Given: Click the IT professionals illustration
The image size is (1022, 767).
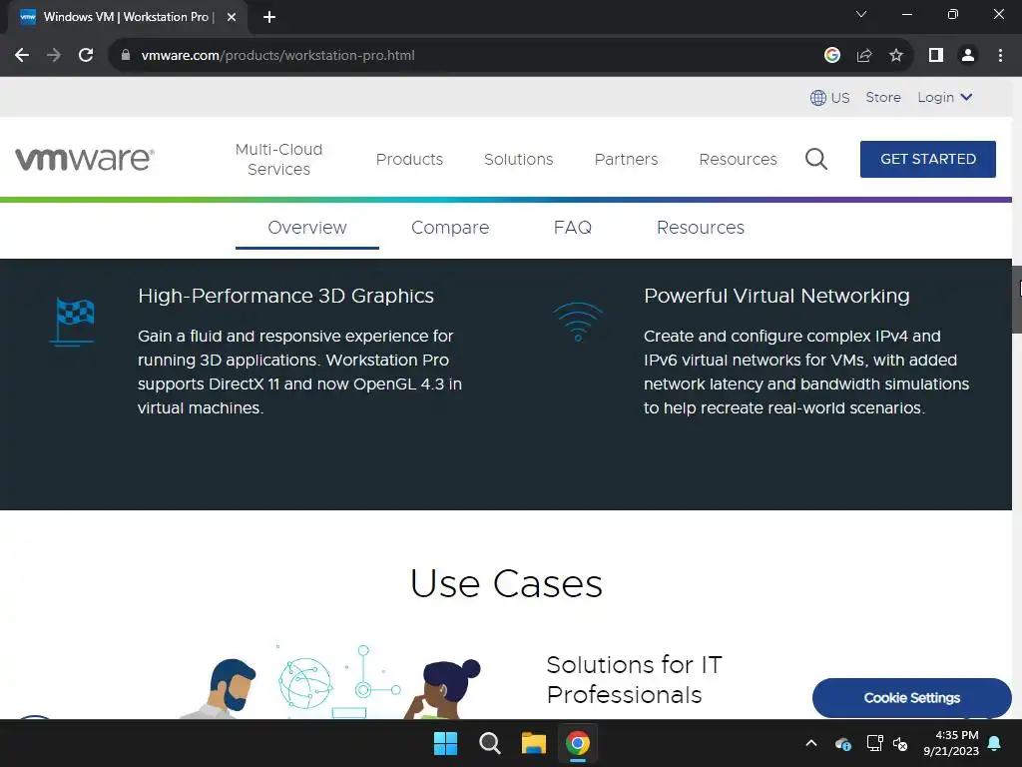Looking at the screenshot, I should click(x=329, y=682).
